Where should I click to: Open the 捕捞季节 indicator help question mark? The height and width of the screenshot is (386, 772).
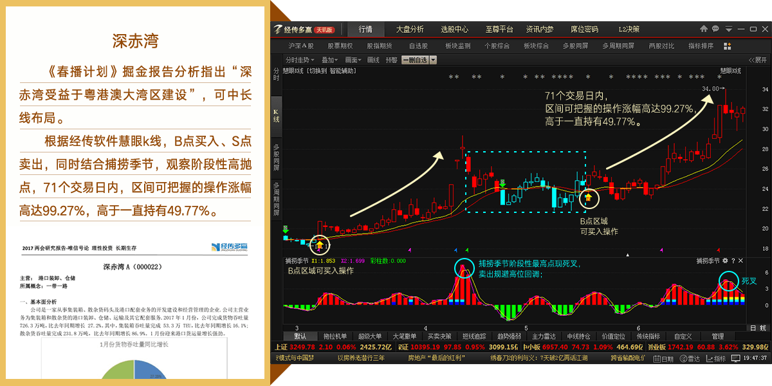pyautogui.click(x=733, y=261)
